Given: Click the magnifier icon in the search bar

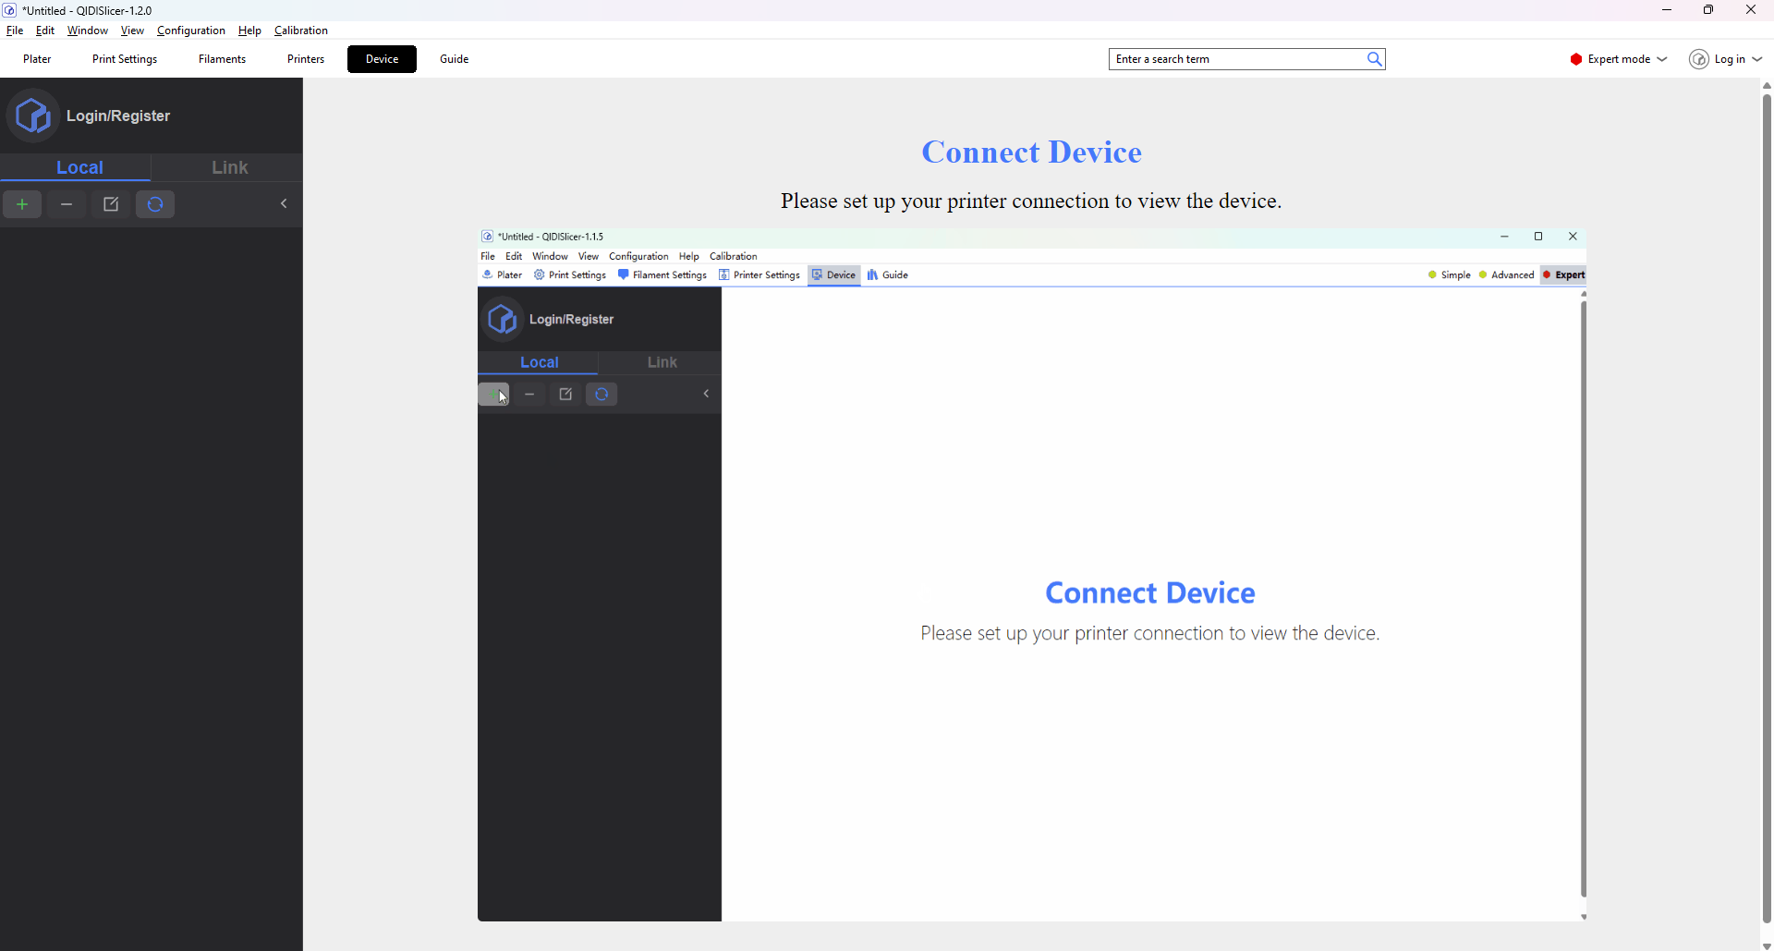Looking at the screenshot, I should click(x=1375, y=58).
